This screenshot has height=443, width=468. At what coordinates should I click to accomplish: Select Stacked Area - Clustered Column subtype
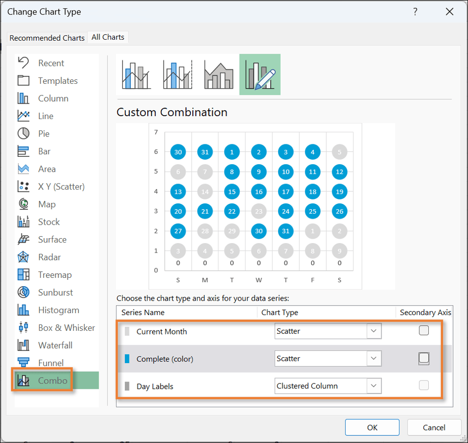[219, 75]
